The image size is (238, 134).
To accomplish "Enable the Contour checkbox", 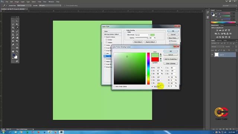I will click(x=107, y=40).
